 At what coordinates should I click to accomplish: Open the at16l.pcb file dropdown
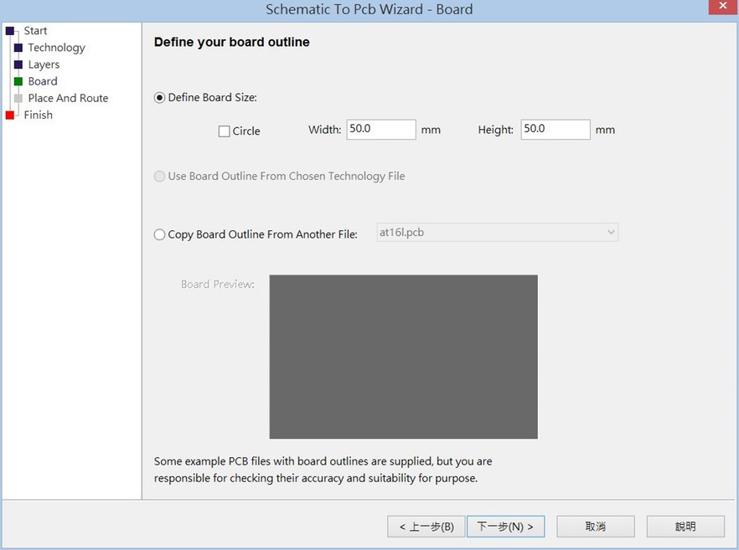497,233
